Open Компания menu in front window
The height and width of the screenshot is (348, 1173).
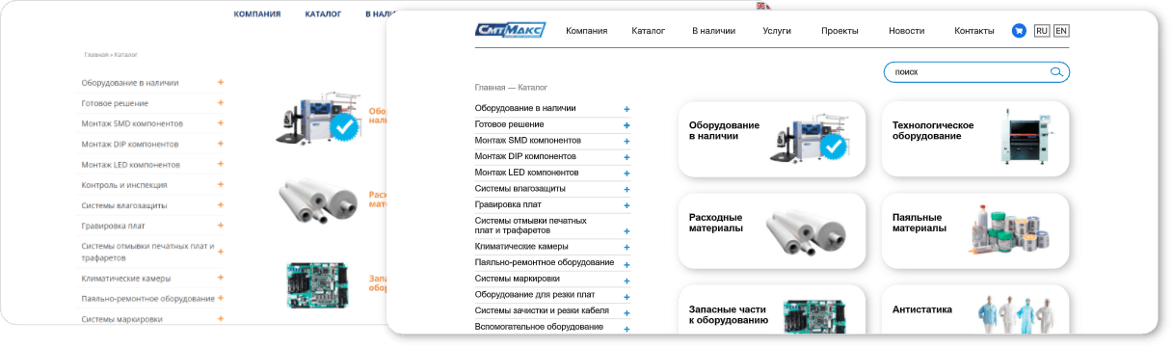pyautogui.click(x=587, y=31)
